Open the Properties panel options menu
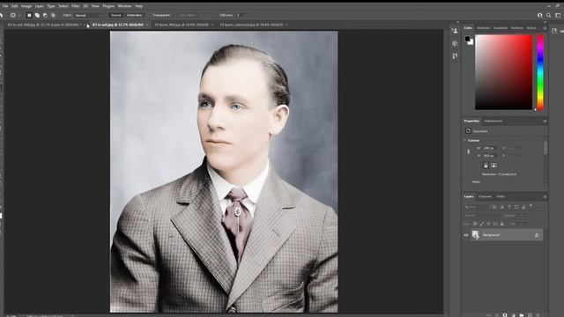 545,122
